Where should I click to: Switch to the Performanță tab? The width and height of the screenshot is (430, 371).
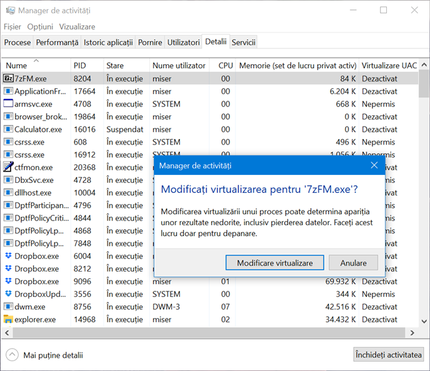pos(57,42)
